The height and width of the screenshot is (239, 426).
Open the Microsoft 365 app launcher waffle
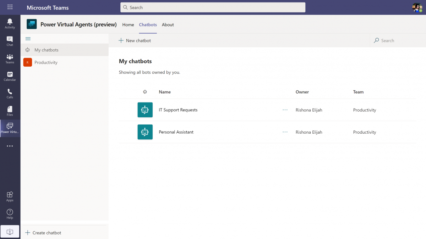[x=10, y=7]
